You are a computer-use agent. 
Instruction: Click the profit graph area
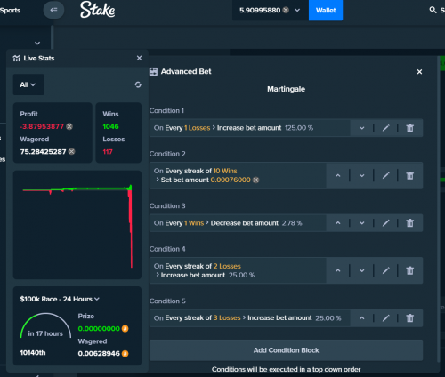tap(77, 225)
